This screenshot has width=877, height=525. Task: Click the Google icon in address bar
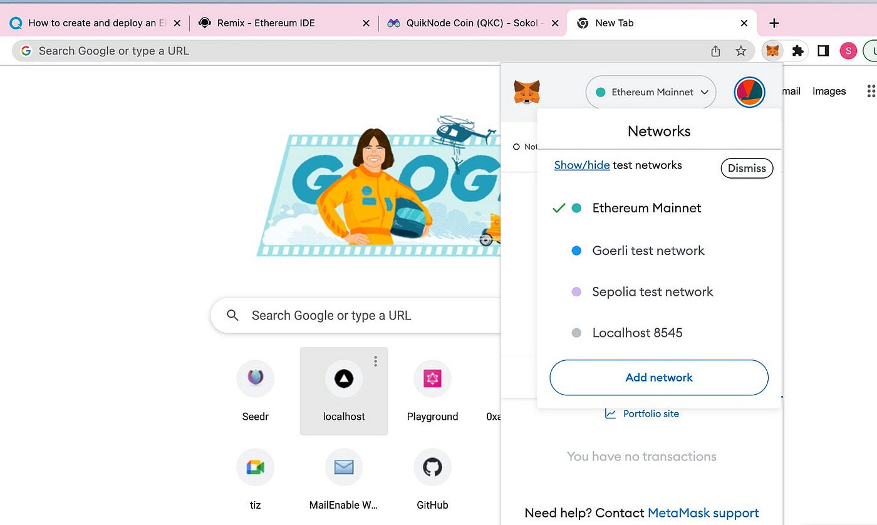click(x=26, y=51)
